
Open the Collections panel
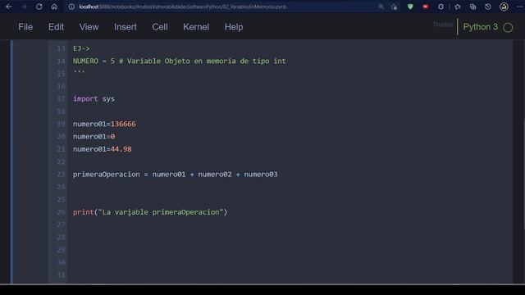(x=472, y=7)
